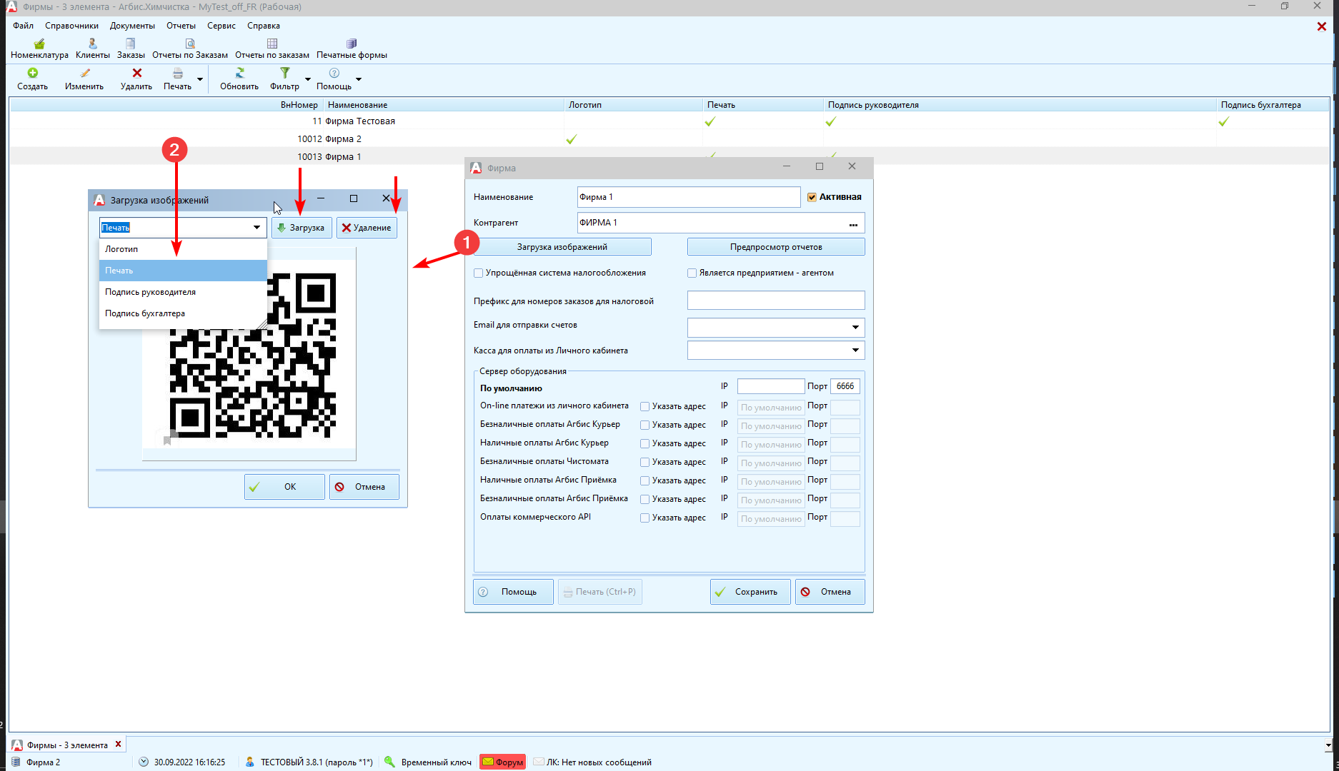Viewport: 1339px width, 771px height.
Task: Click Отмена in Загрузка изображений dialog
Action: point(364,487)
